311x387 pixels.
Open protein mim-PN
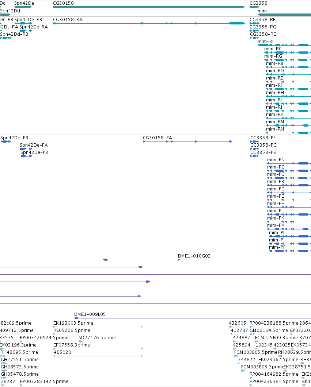276,160
